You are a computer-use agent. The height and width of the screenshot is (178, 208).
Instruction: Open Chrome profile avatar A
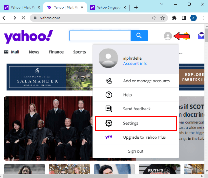tap(194, 18)
